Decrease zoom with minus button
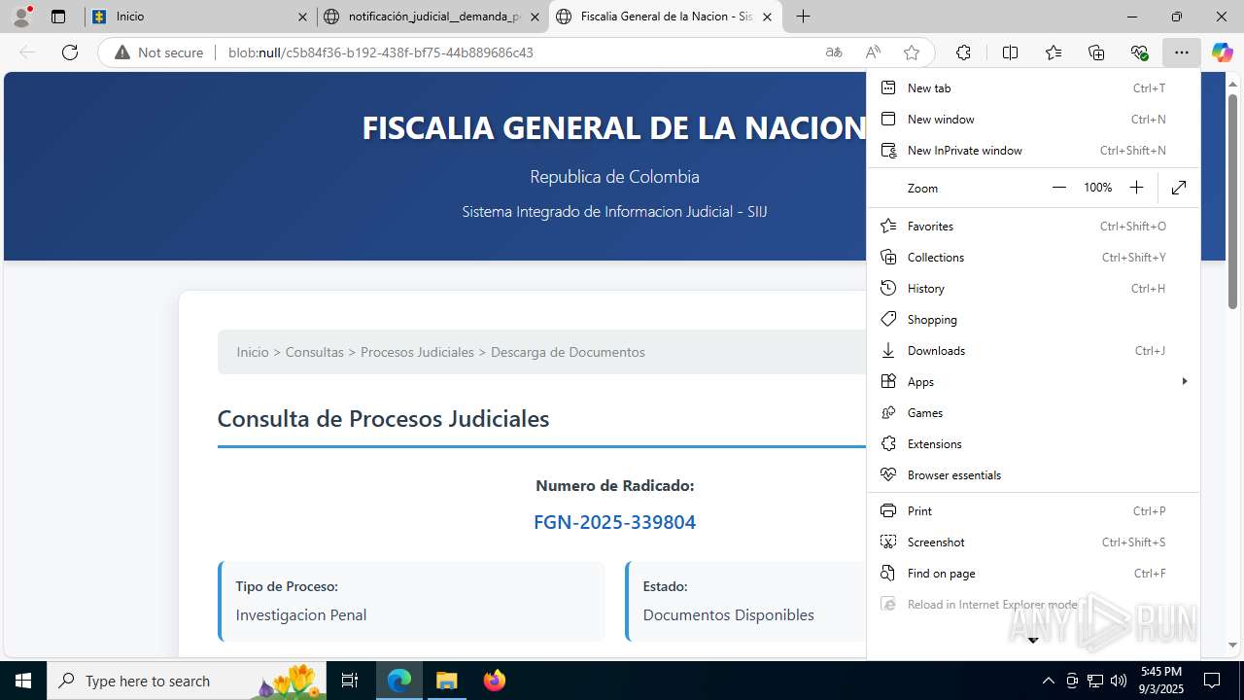 1059,188
